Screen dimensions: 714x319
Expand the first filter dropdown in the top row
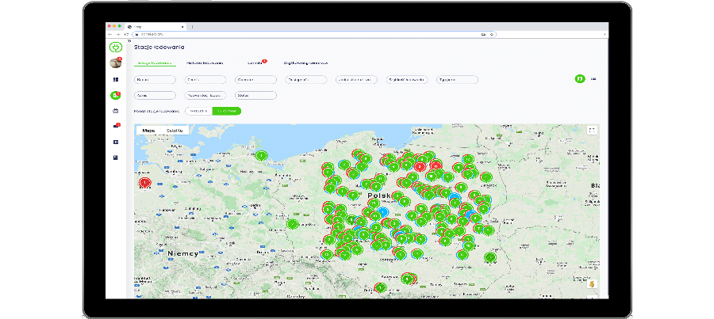(x=155, y=80)
